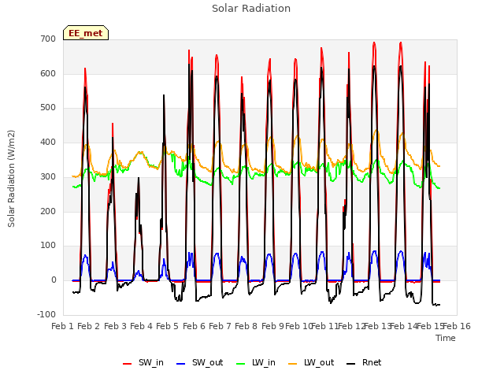
Task: Click the black Rnet legend color marker
Action: [351, 364]
